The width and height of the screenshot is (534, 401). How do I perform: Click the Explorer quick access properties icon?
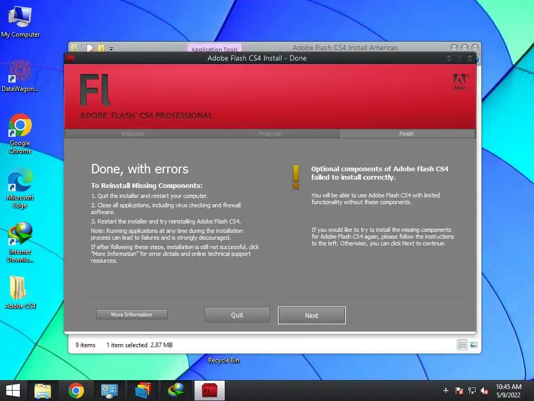[x=90, y=48]
